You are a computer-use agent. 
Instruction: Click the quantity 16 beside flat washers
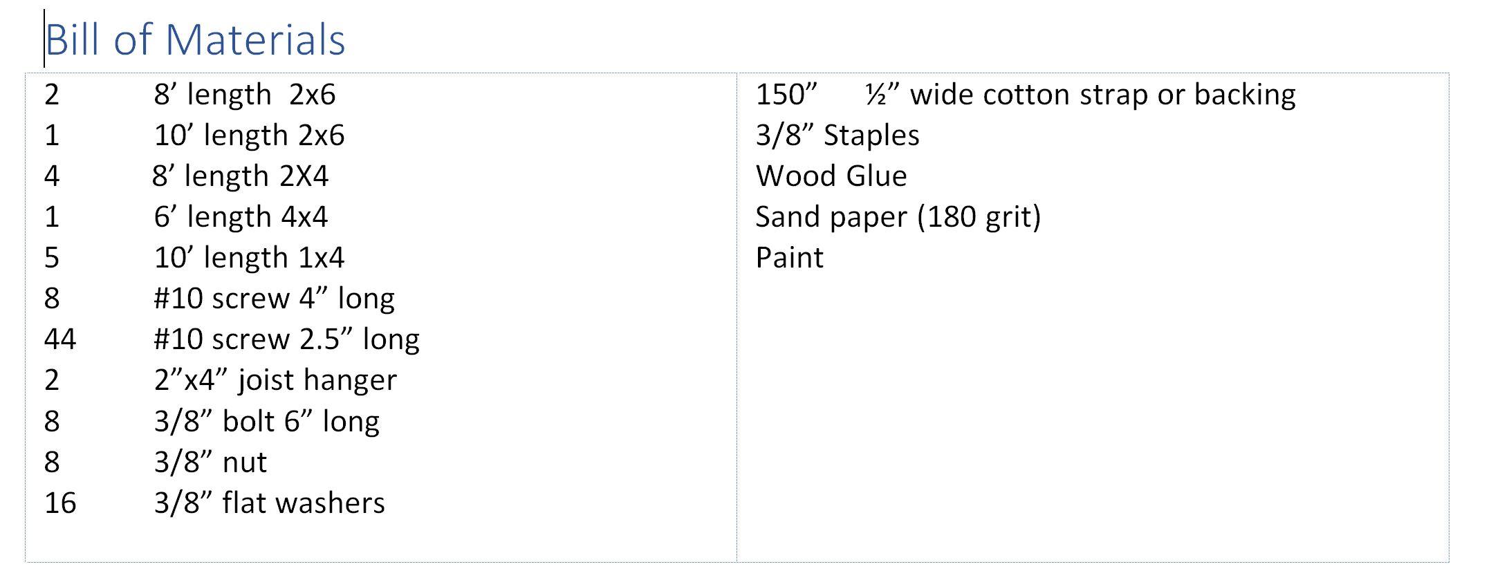click(60, 503)
